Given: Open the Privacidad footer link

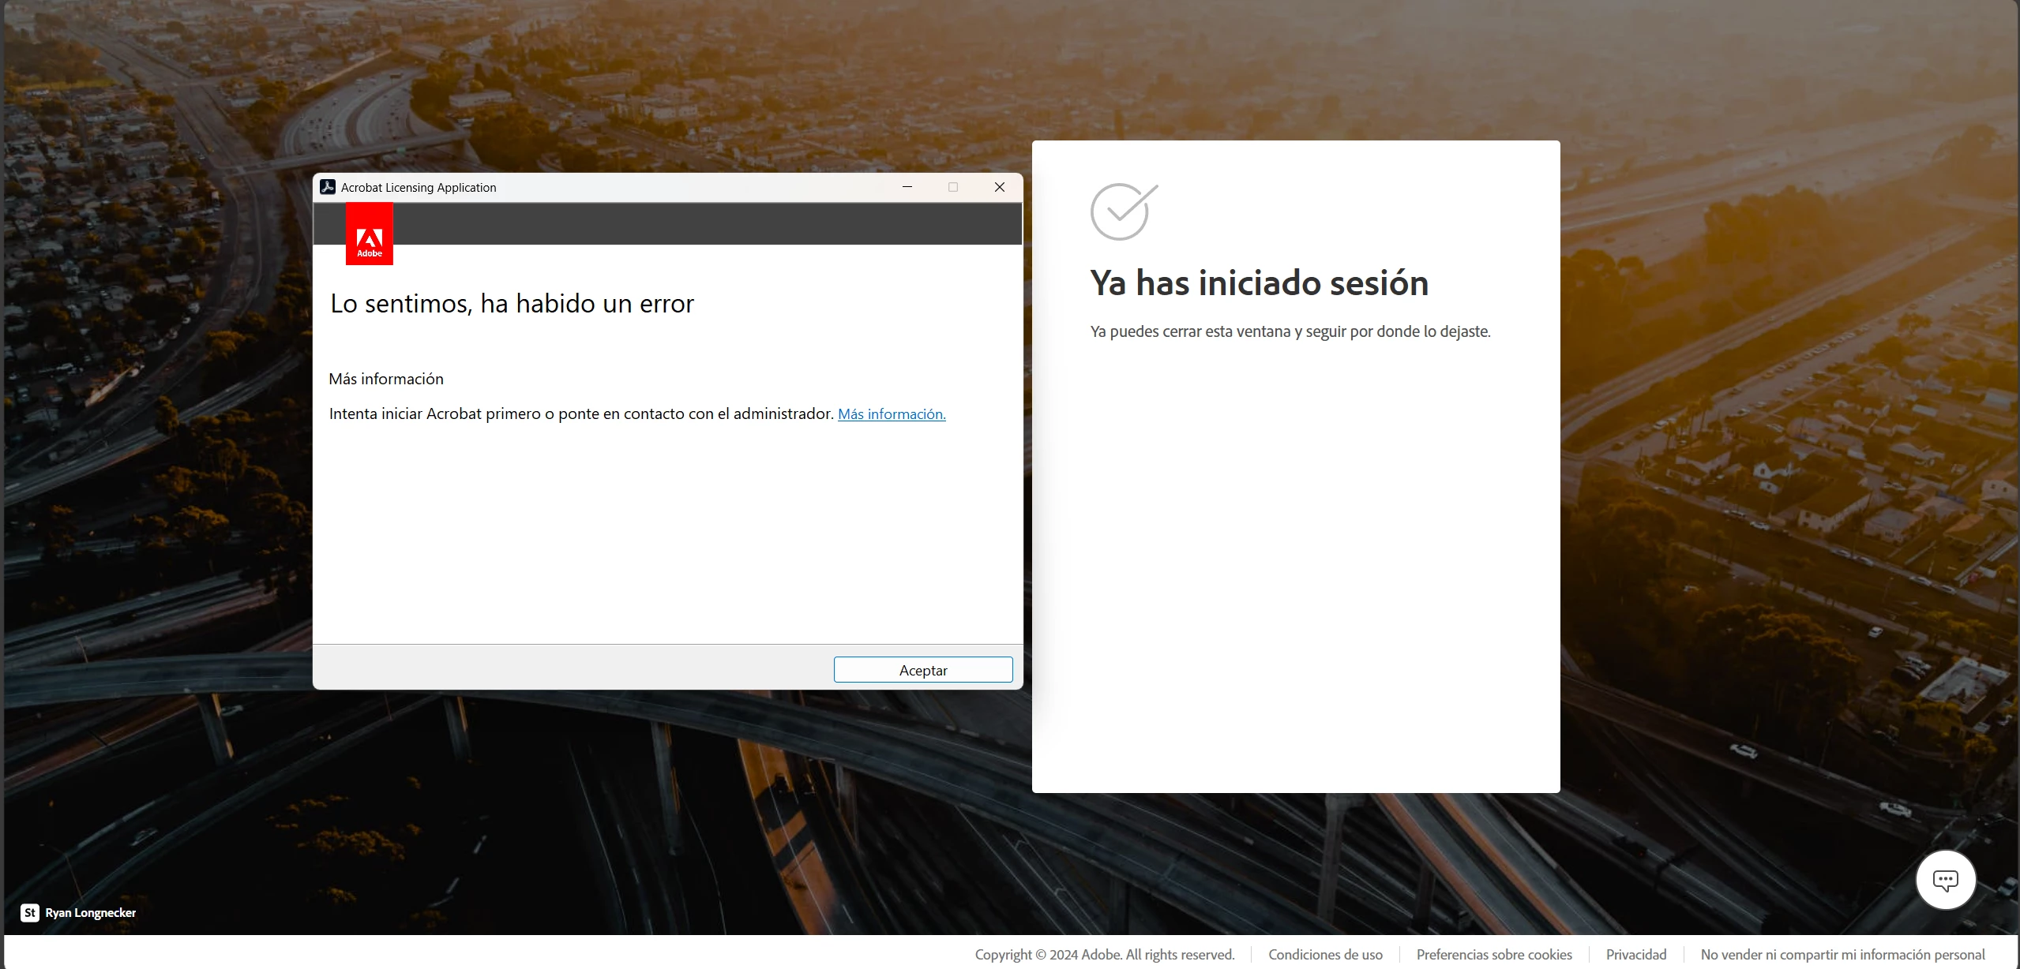Looking at the screenshot, I should [x=1636, y=955].
